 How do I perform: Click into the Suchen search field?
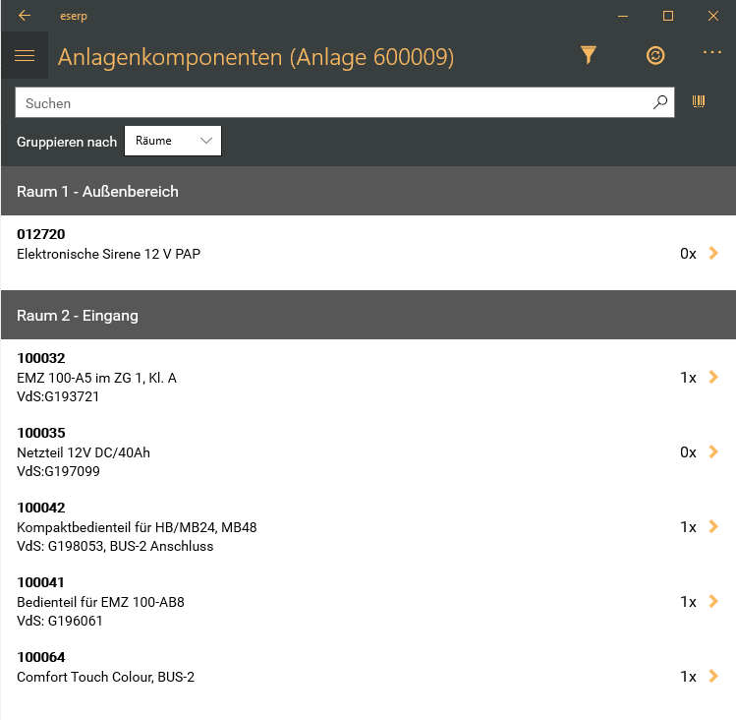[x=334, y=102]
